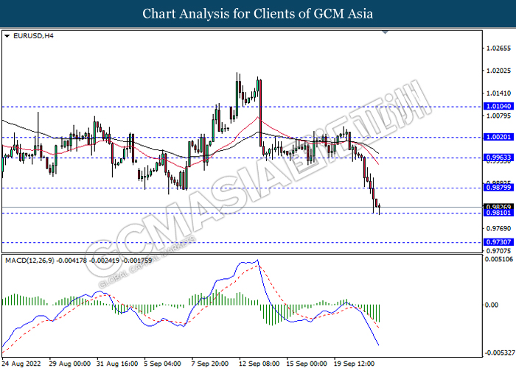Select the 0.98799 price level label
This screenshot has width=516, height=368.
point(498,187)
